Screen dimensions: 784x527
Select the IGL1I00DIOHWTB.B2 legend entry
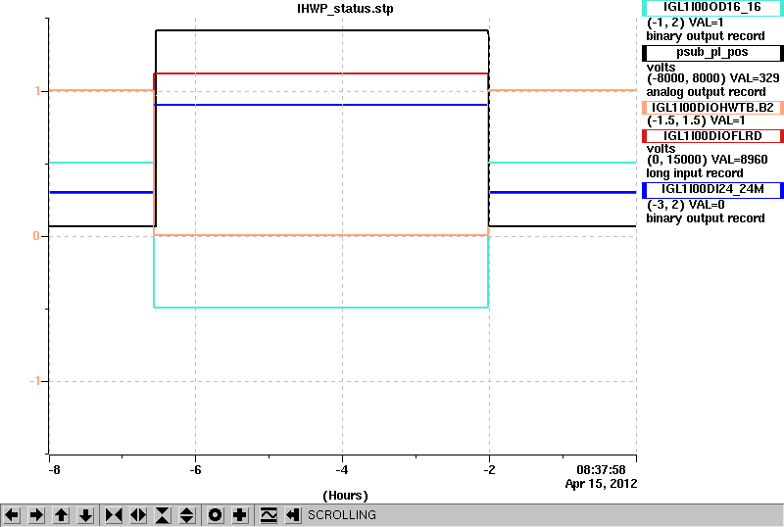point(712,108)
